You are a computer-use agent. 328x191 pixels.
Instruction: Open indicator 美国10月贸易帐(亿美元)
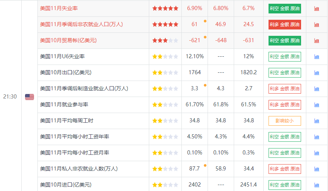point(68,41)
